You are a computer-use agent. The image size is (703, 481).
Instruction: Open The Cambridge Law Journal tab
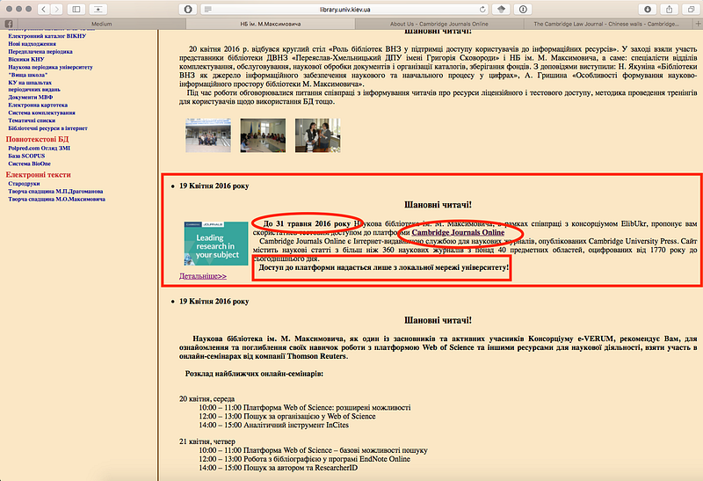click(x=606, y=24)
